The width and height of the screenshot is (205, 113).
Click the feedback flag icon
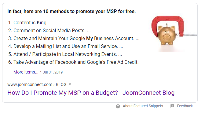coord(172,106)
